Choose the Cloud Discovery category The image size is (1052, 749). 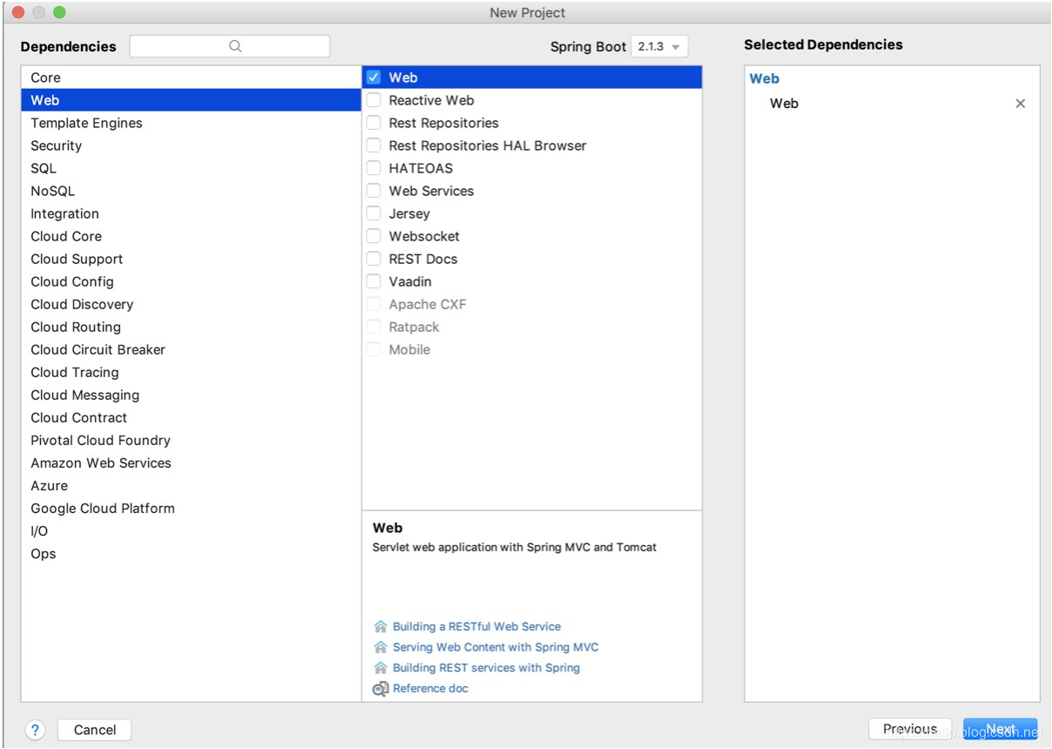click(x=82, y=304)
